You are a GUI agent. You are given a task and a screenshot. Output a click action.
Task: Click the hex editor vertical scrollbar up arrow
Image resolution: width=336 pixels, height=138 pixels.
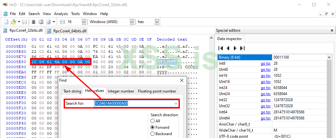tap(211, 38)
